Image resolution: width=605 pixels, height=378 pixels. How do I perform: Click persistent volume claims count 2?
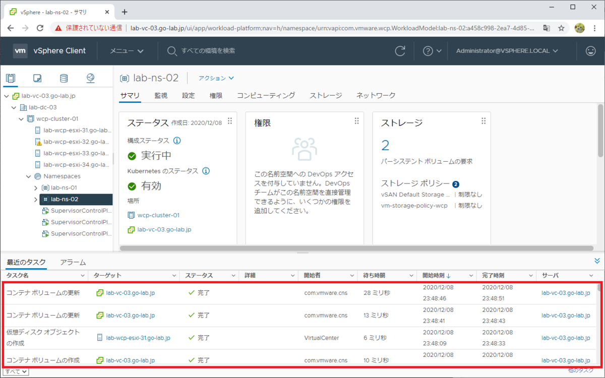pos(386,146)
